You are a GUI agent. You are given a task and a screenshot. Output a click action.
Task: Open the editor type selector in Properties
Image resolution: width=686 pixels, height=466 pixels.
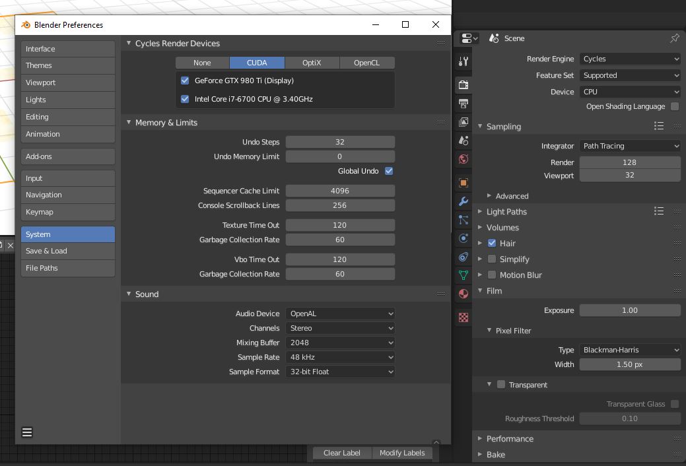[469, 38]
